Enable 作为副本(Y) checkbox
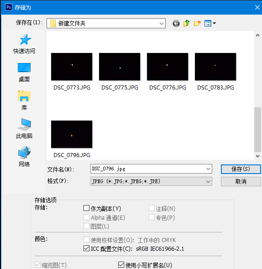 tap(86, 208)
